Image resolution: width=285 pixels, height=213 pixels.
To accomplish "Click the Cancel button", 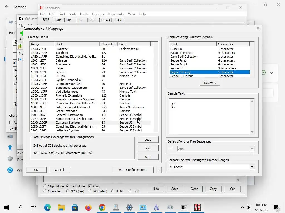I will [x=60, y=170].
